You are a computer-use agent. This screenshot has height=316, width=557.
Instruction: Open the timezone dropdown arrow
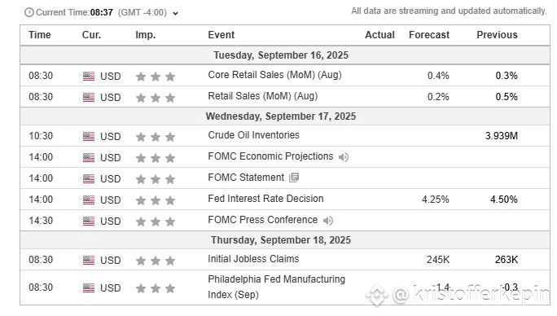tap(175, 14)
